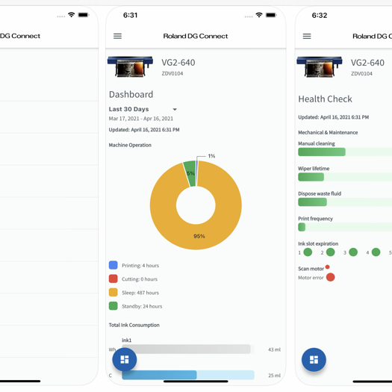This screenshot has width=392, height=392.
Task: Tap the 43 ml ink value
Action: (274, 349)
